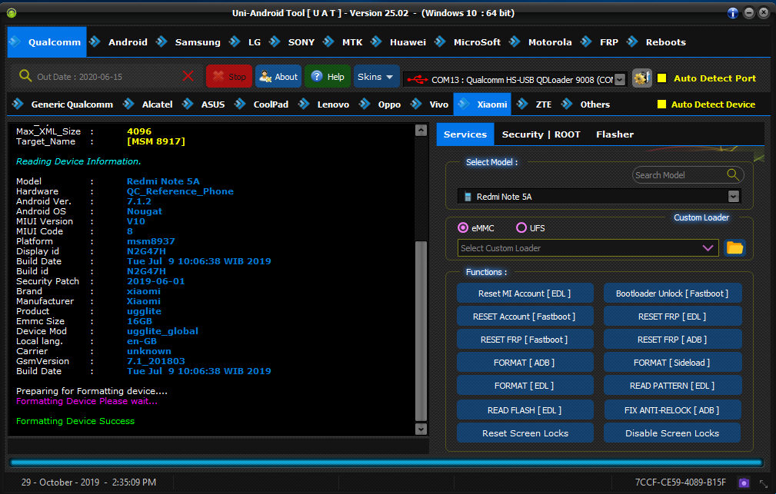Viewport: 776px width, 494px height.
Task: Click RESET FRP [ Fastboot ] button
Action: pos(525,340)
